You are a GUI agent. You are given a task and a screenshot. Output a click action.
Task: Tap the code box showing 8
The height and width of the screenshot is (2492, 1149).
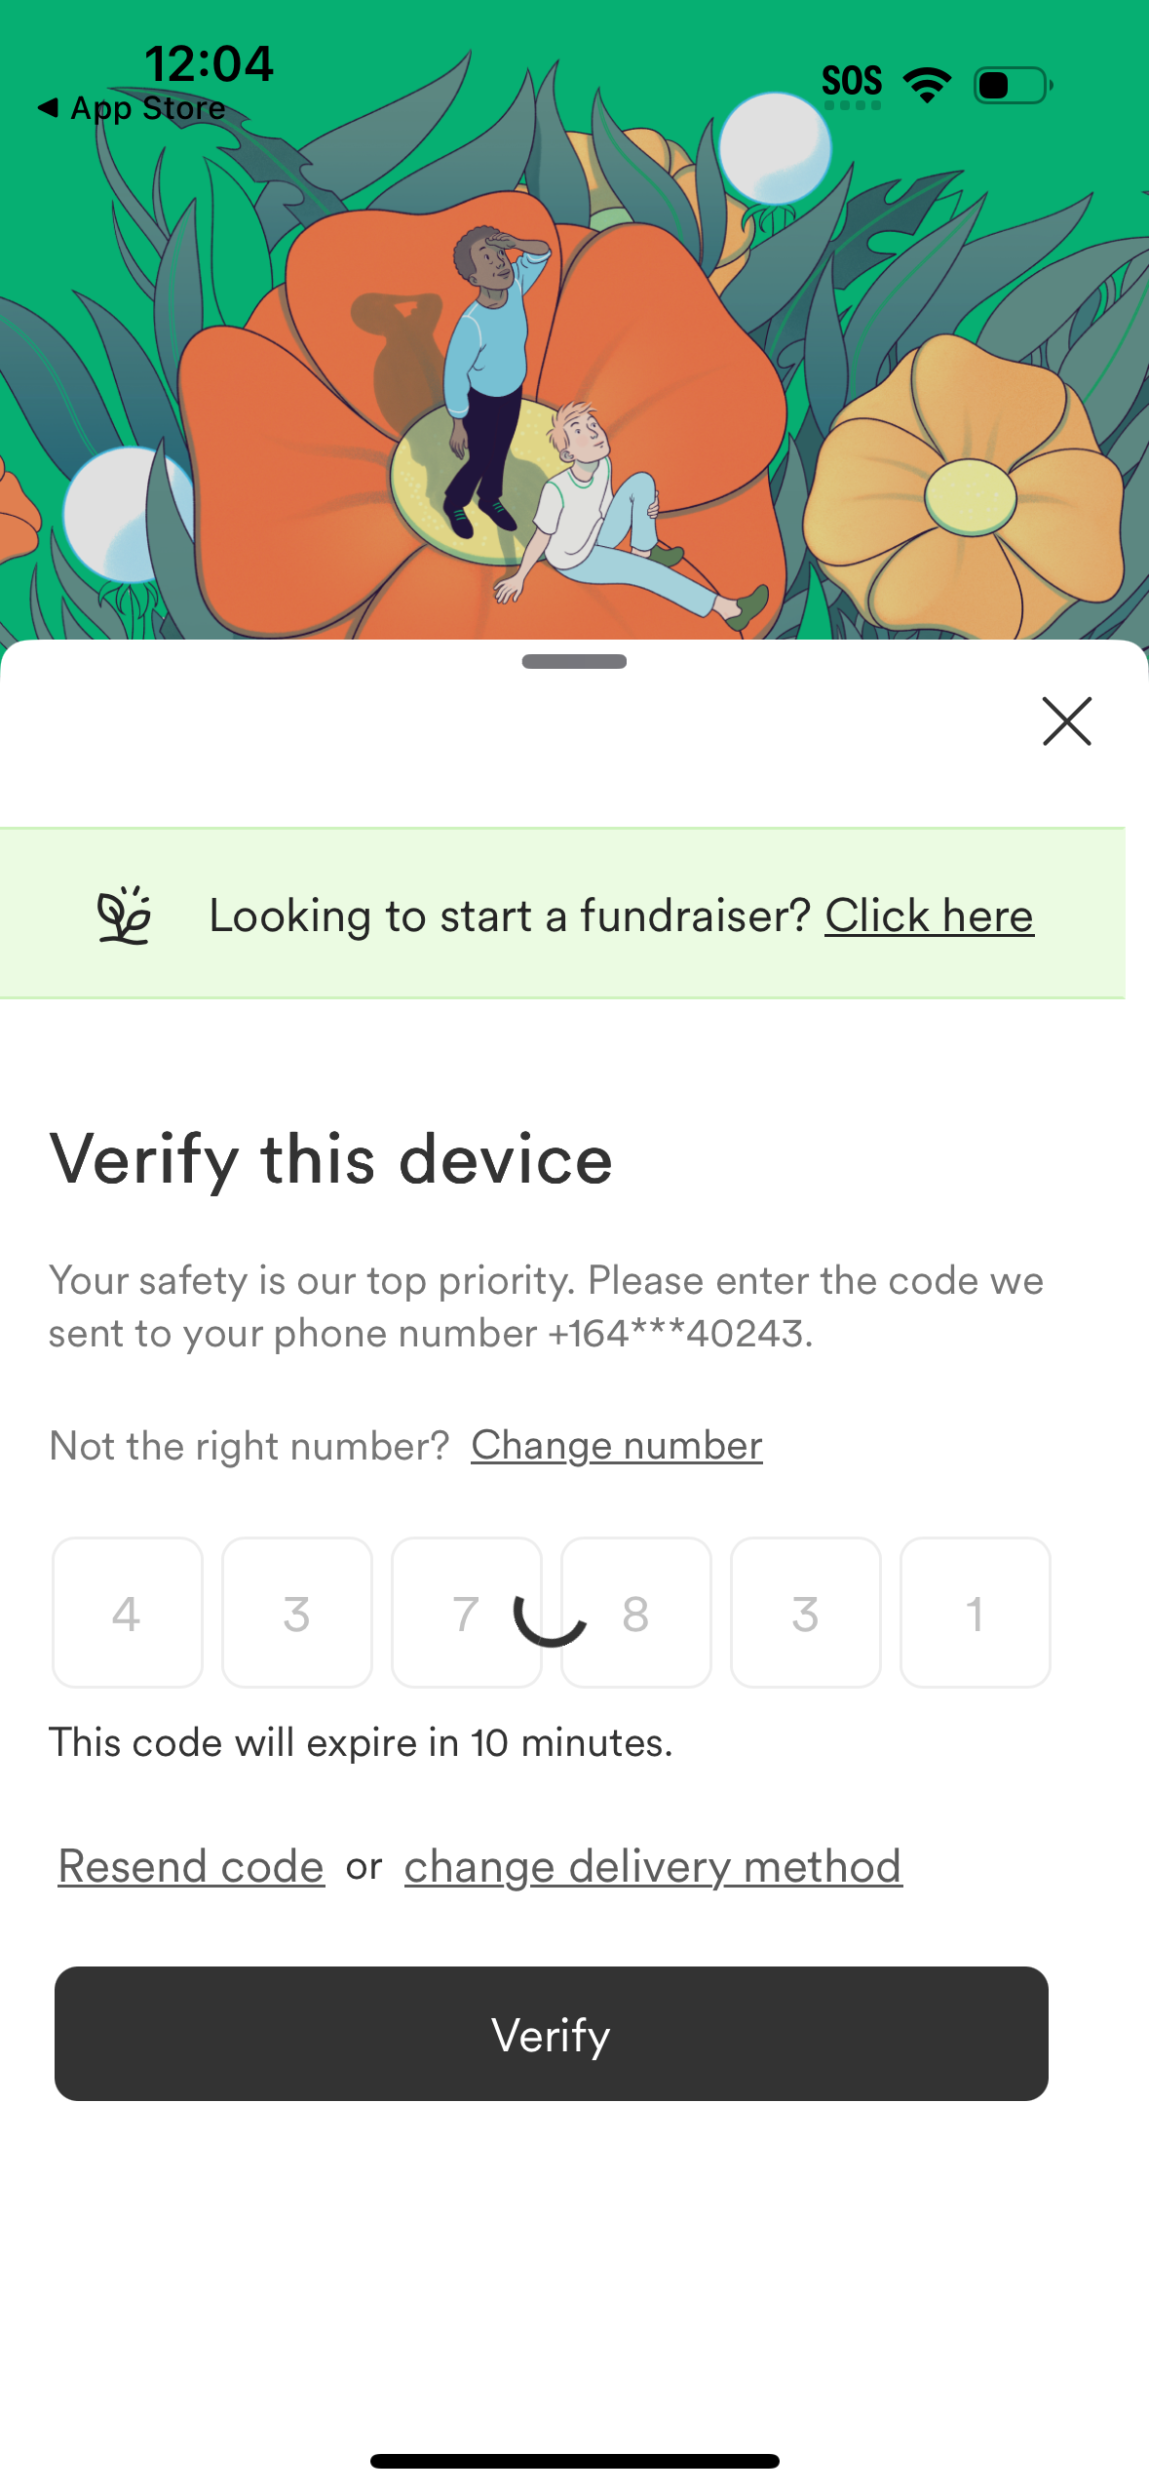[635, 1612]
